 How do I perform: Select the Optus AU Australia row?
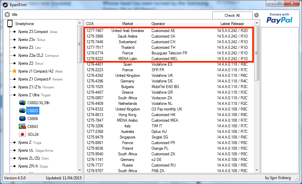coord(169,131)
